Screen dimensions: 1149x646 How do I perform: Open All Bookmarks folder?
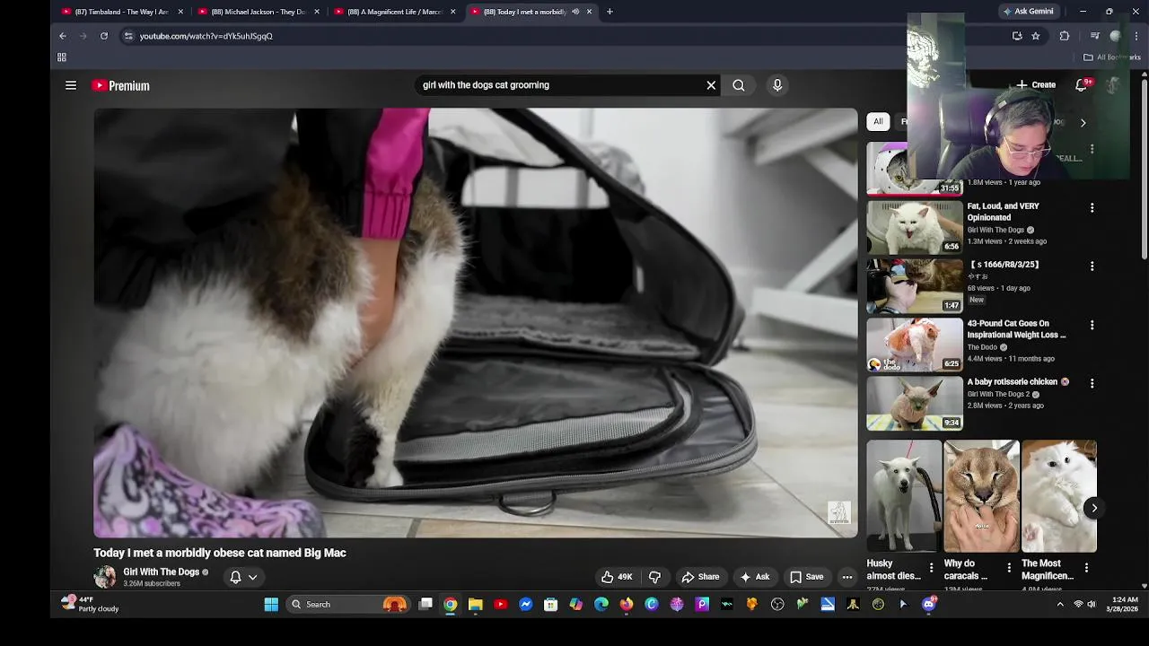[x=1111, y=57]
